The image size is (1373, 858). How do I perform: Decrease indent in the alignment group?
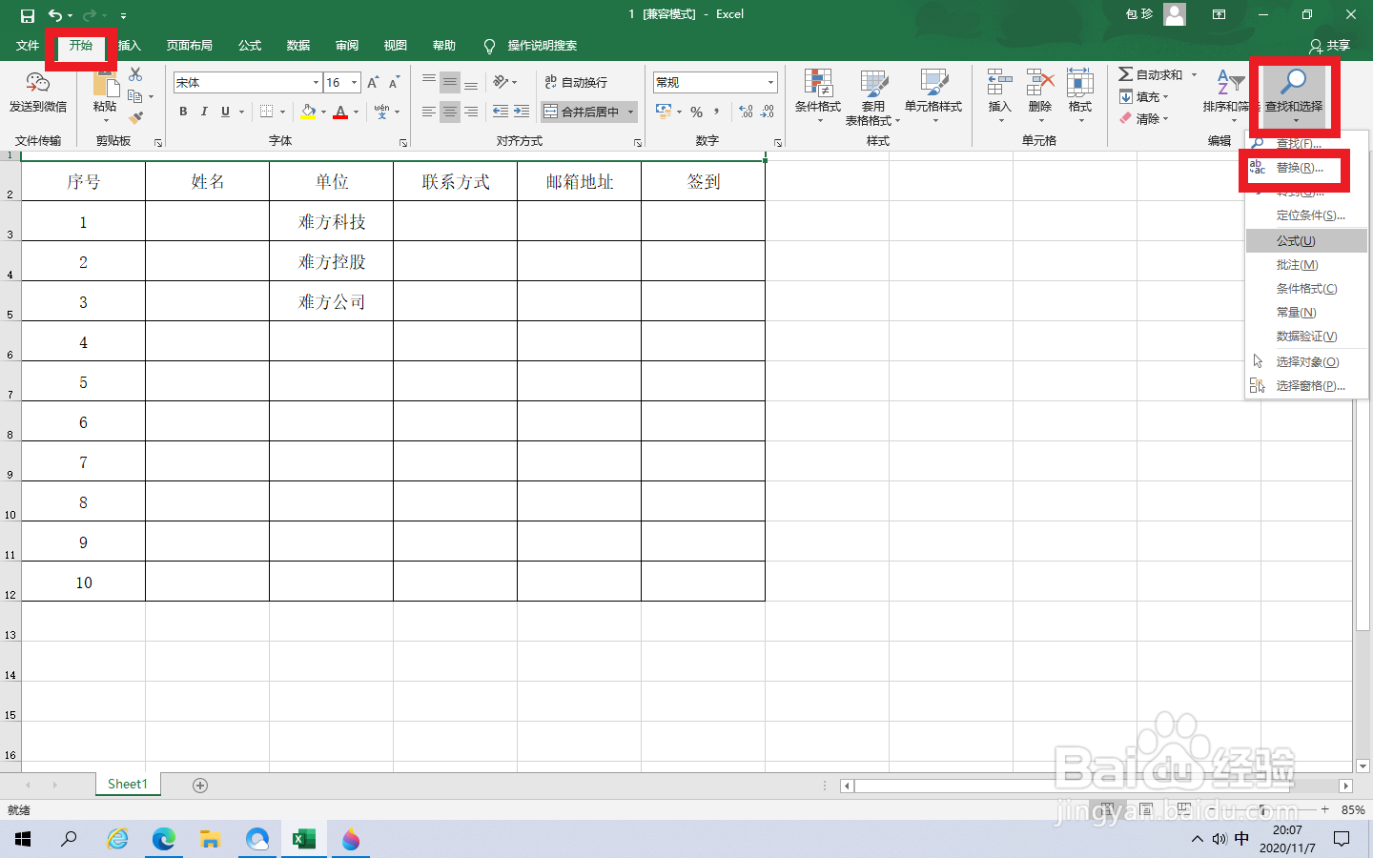[501, 112]
